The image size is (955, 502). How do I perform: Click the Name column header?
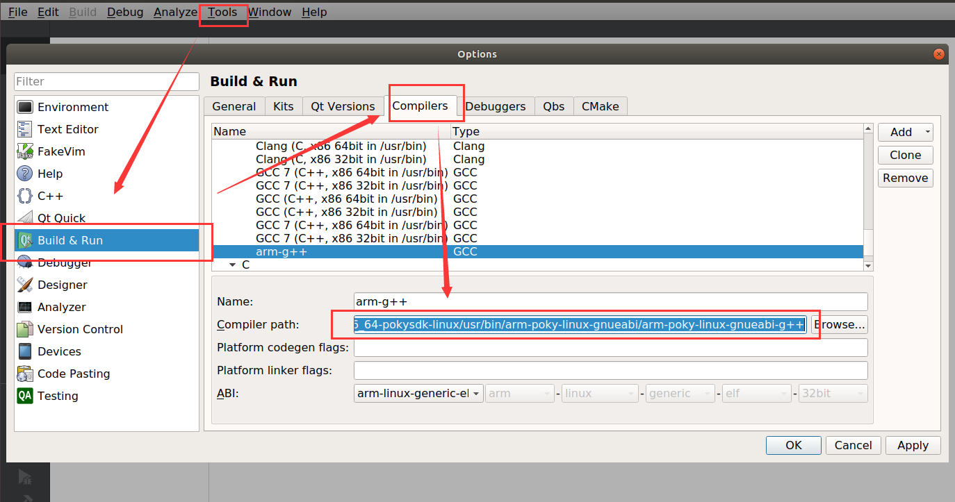(332, 131)
